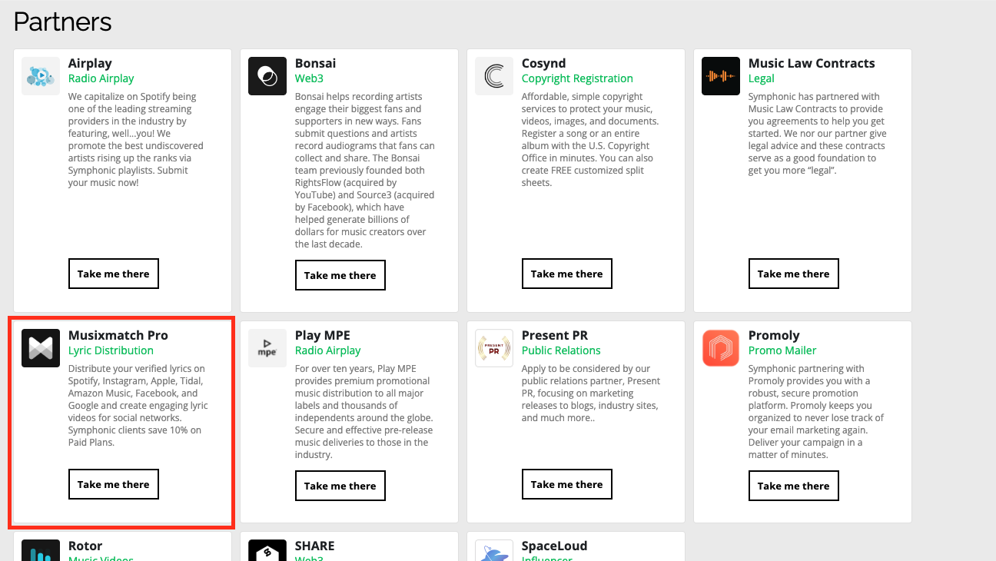996x561 pixels.
Task: Click Take me there under Cosynd
Action: click(567, 274)
